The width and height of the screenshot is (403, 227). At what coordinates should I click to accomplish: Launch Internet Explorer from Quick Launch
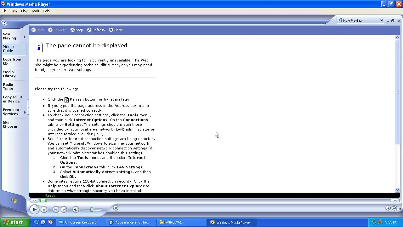tap(36, 222)
